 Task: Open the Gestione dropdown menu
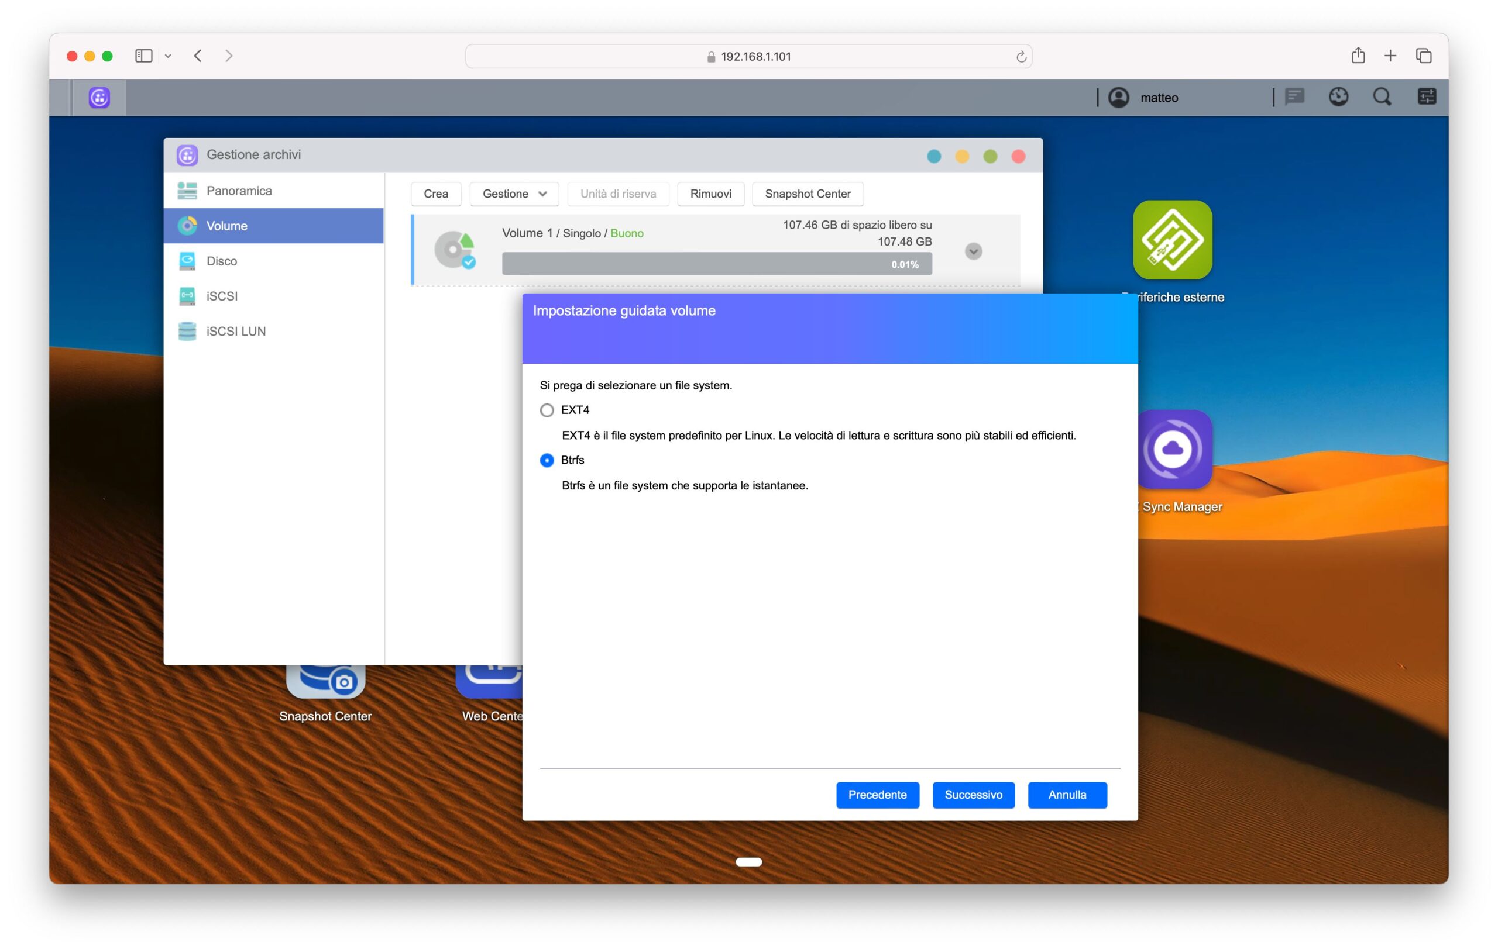[514, 194]
